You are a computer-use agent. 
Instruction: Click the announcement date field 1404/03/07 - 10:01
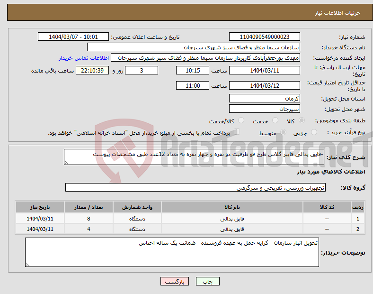point(73,37)
